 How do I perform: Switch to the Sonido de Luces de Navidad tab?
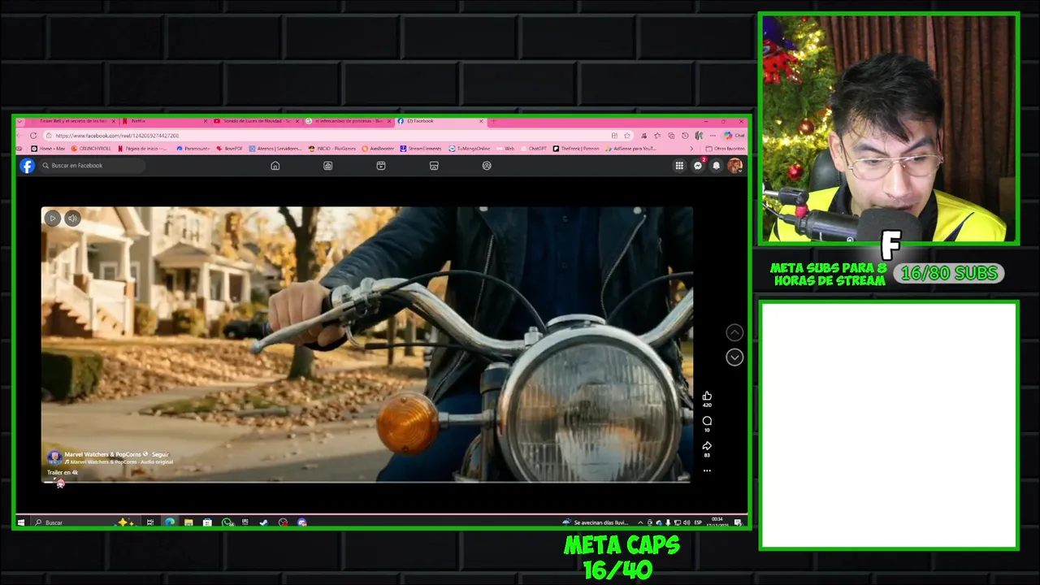(257, 121)
